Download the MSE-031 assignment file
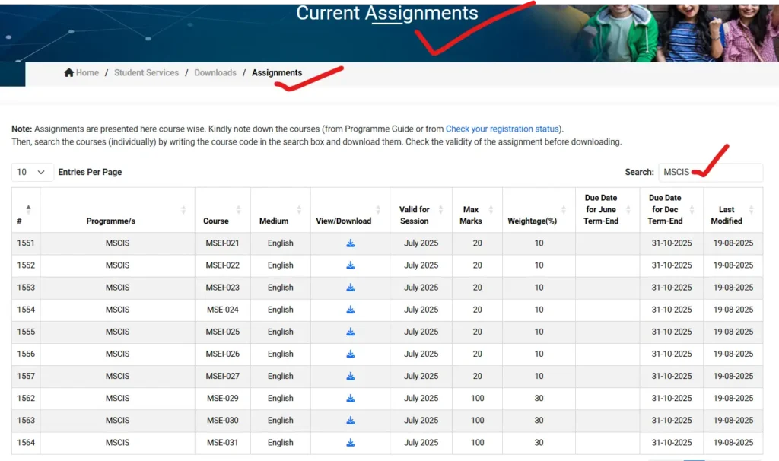 (x=351, y=442)
